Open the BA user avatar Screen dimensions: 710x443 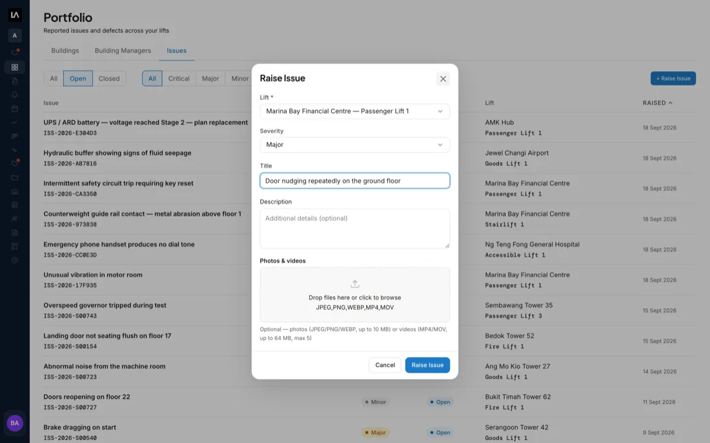click(14, 423)
